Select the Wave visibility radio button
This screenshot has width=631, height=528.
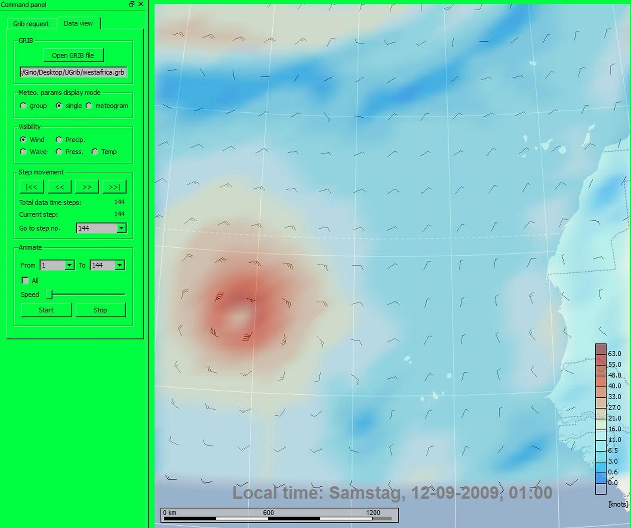pyautogui.click(x=23, y=152)
